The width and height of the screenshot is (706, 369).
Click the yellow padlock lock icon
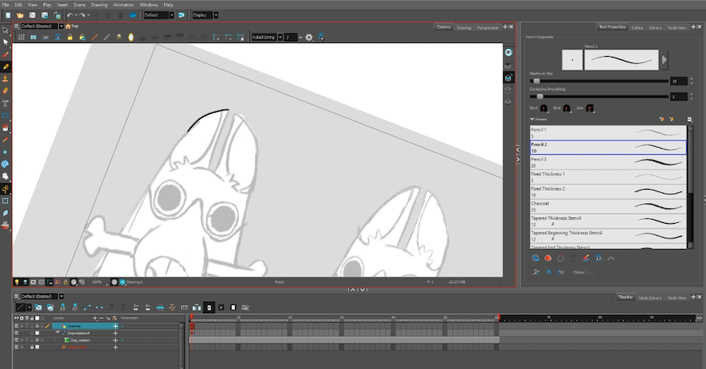[70, 37]
